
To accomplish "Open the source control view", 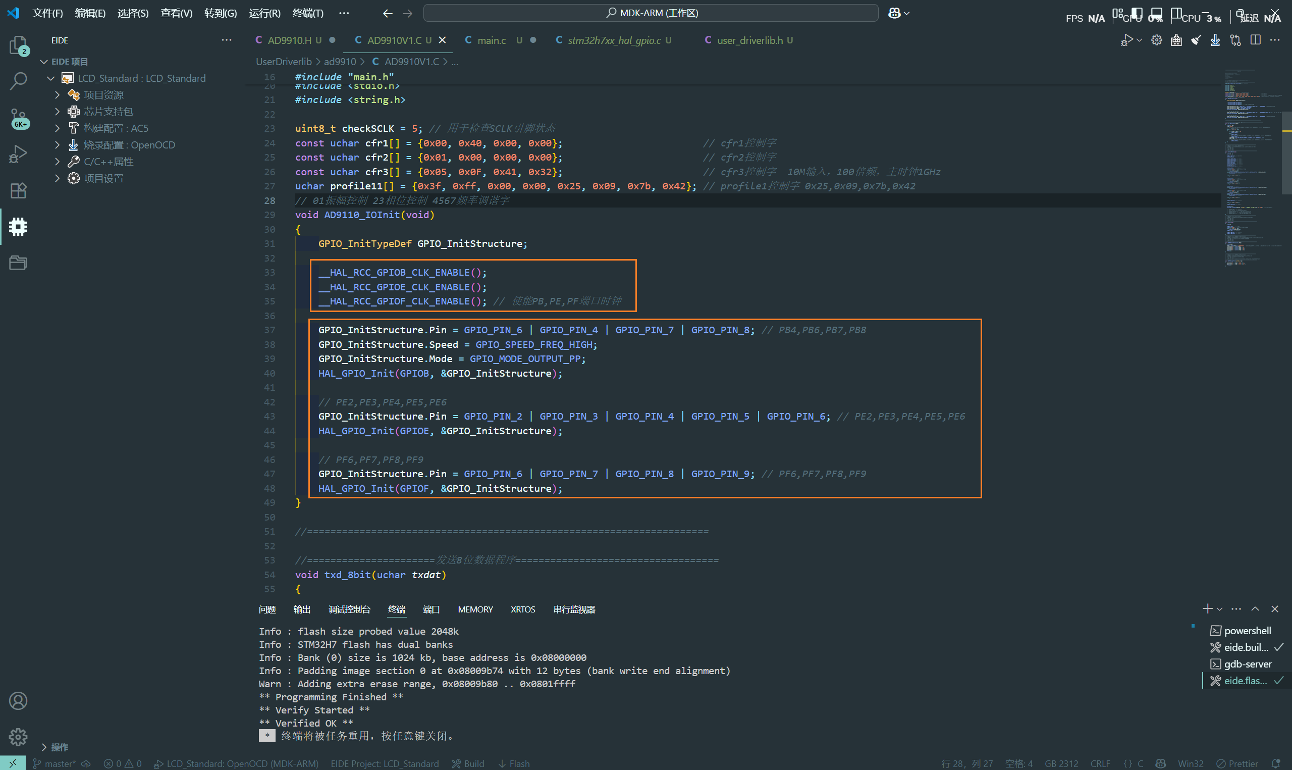I will click(18, 118).
